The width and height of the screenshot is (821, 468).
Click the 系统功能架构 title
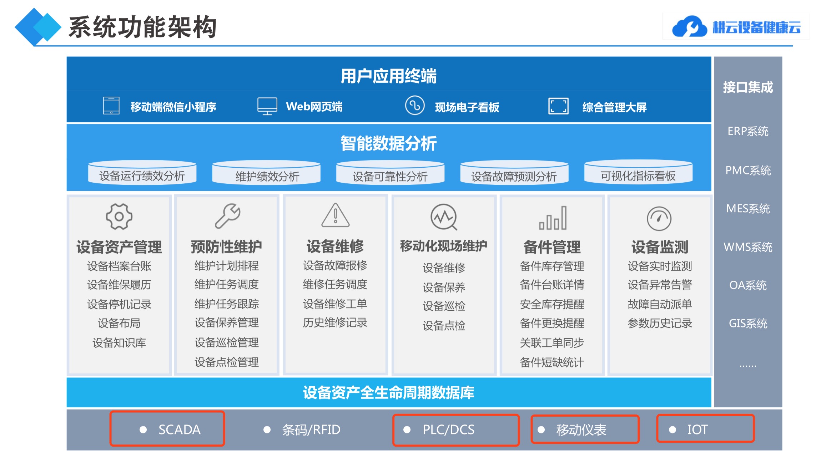pos(143,27)
